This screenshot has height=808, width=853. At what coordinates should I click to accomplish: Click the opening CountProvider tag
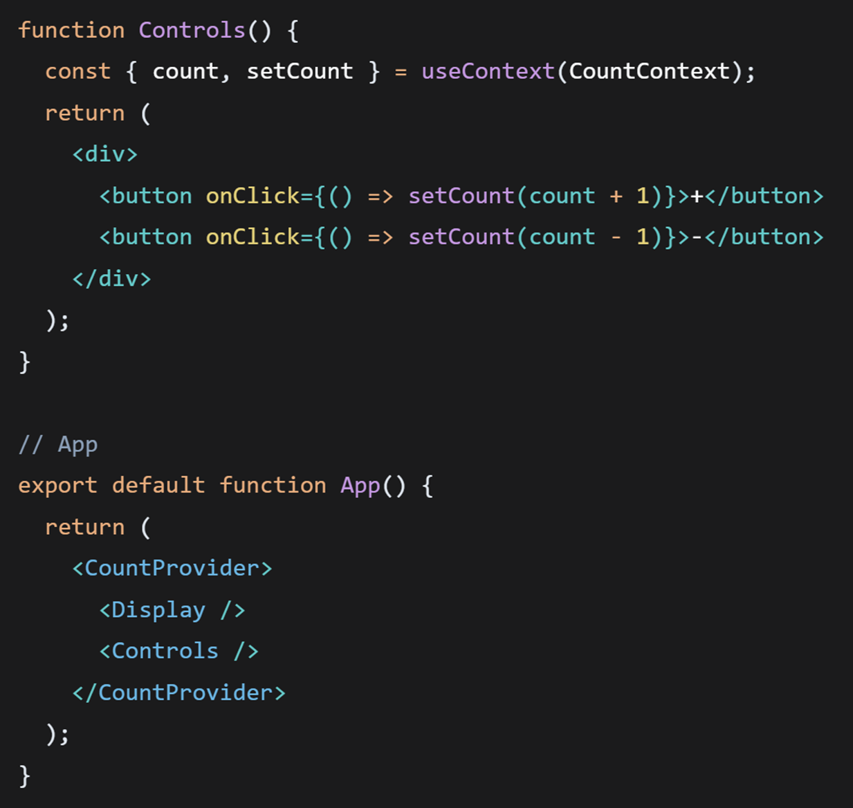[x=172, y=569]
